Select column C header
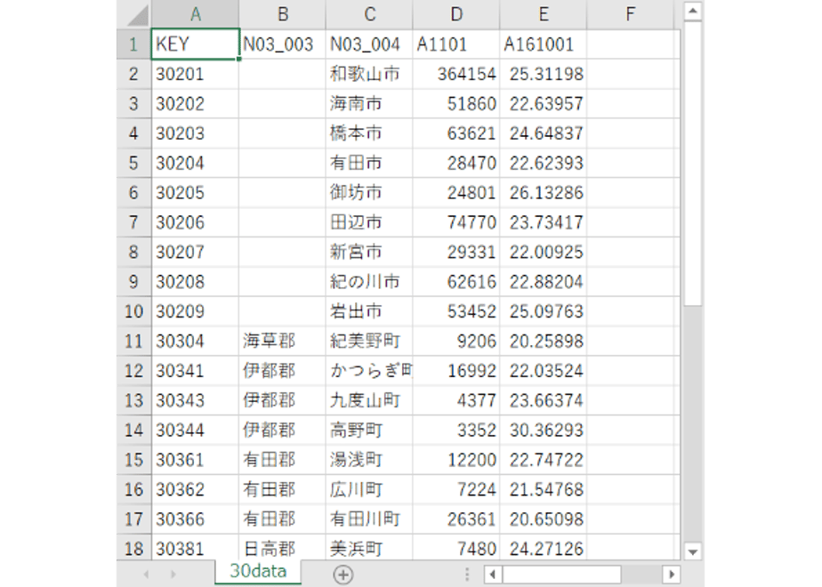Image resolution: width=822 pixels, height=587 pixels. pyautogui.click(x=369, y=14)
